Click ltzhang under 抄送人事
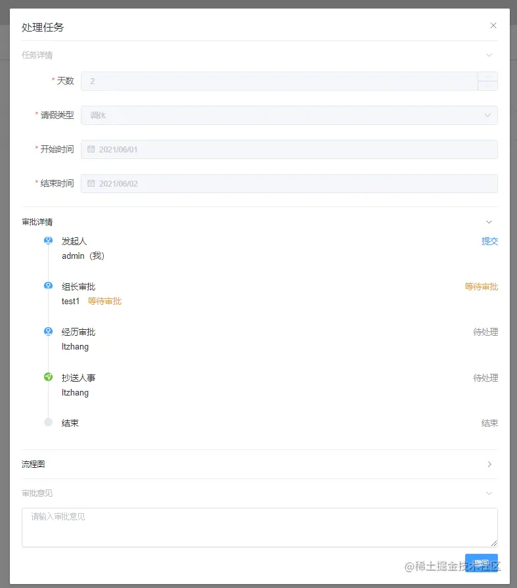 (x=75, y=393)
